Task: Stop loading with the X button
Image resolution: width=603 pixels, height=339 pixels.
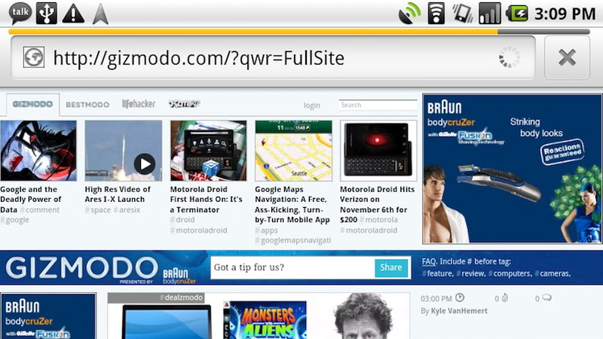Action: [x=567, y=58]
